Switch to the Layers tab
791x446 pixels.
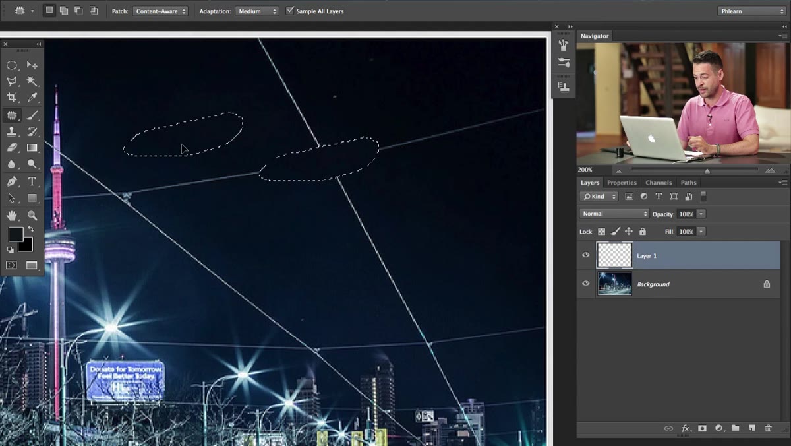[590, 183]
